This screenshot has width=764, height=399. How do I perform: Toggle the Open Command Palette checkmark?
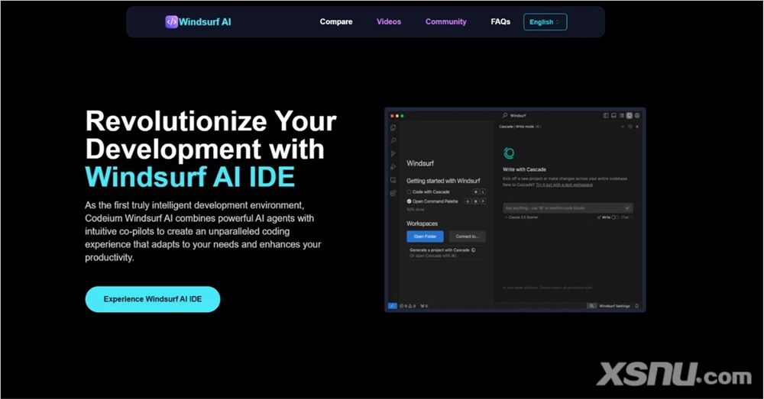tap(410, 201)
